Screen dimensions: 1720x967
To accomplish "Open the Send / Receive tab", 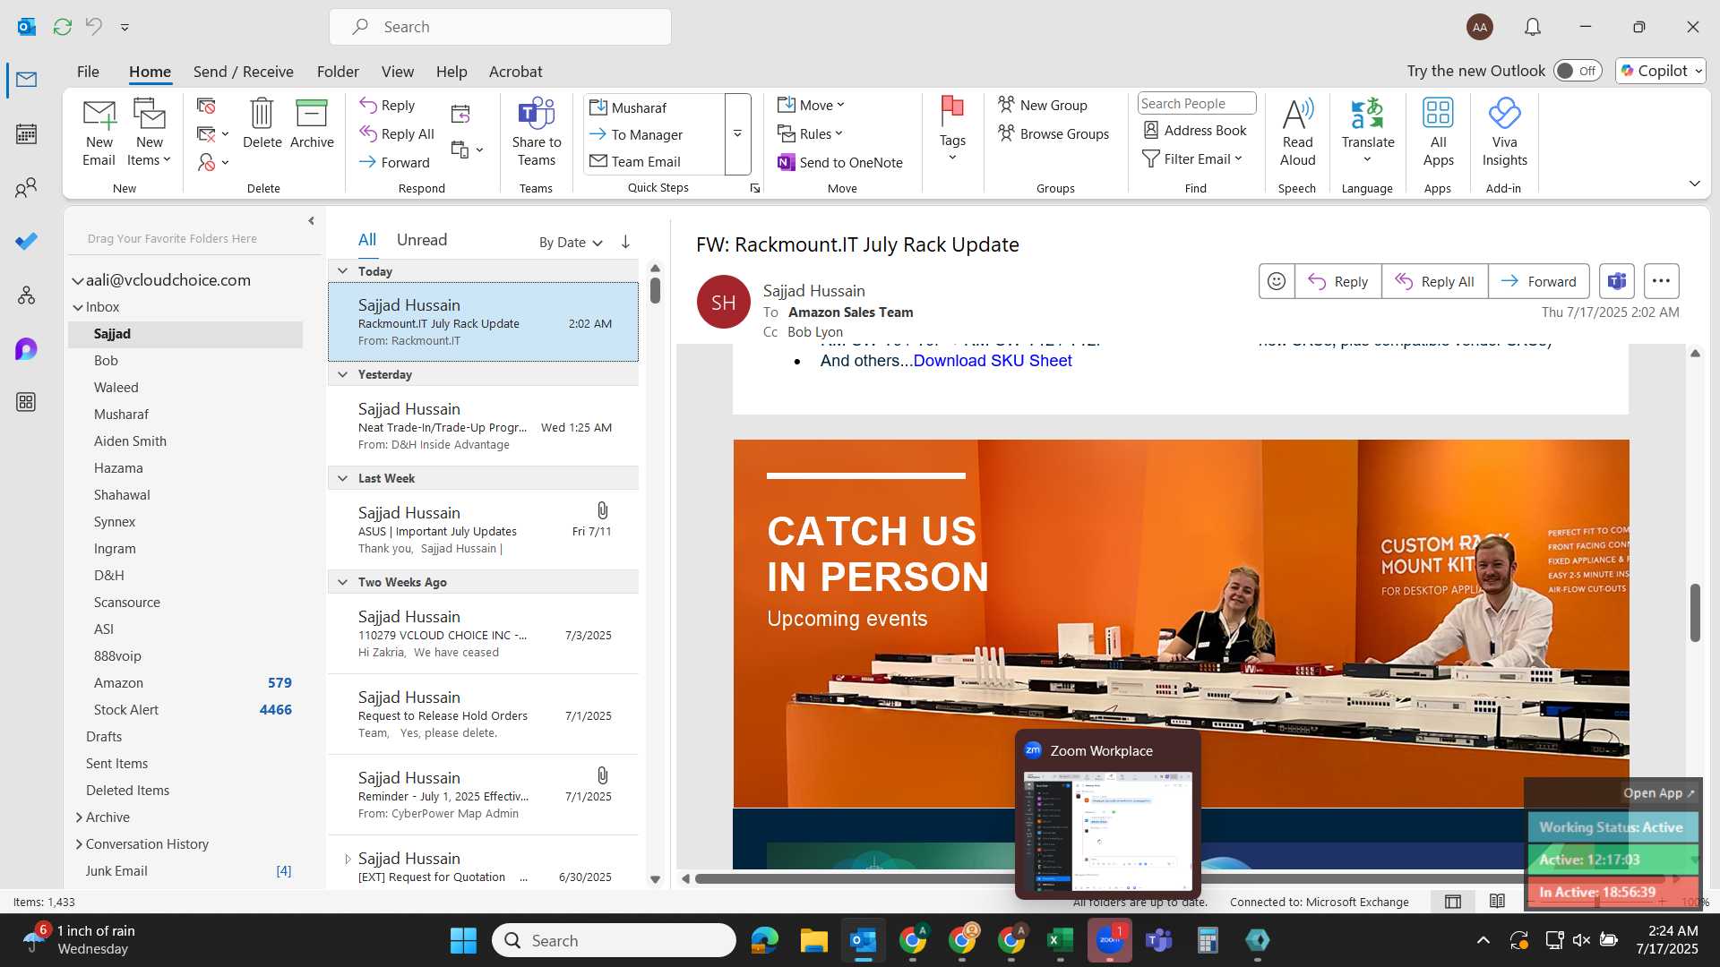I will pos(243,72).
